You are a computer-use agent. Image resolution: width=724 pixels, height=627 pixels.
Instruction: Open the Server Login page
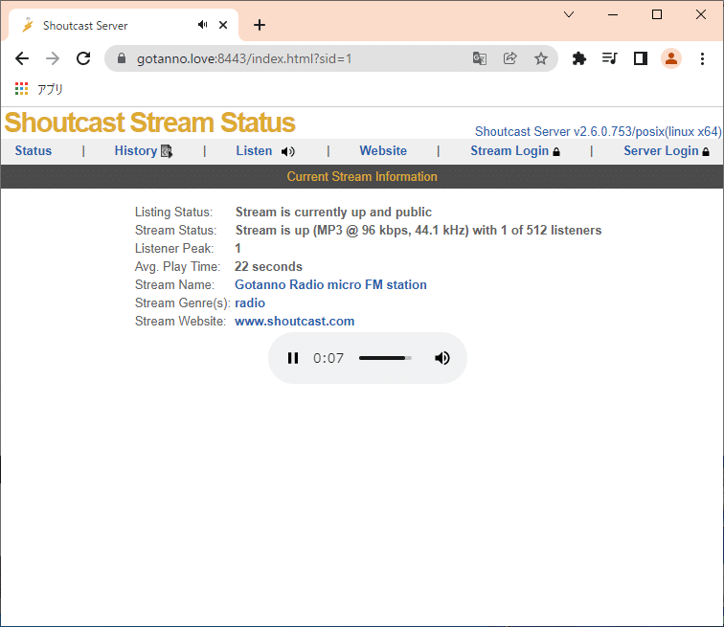pyautogui.click(x=661, y=150)
